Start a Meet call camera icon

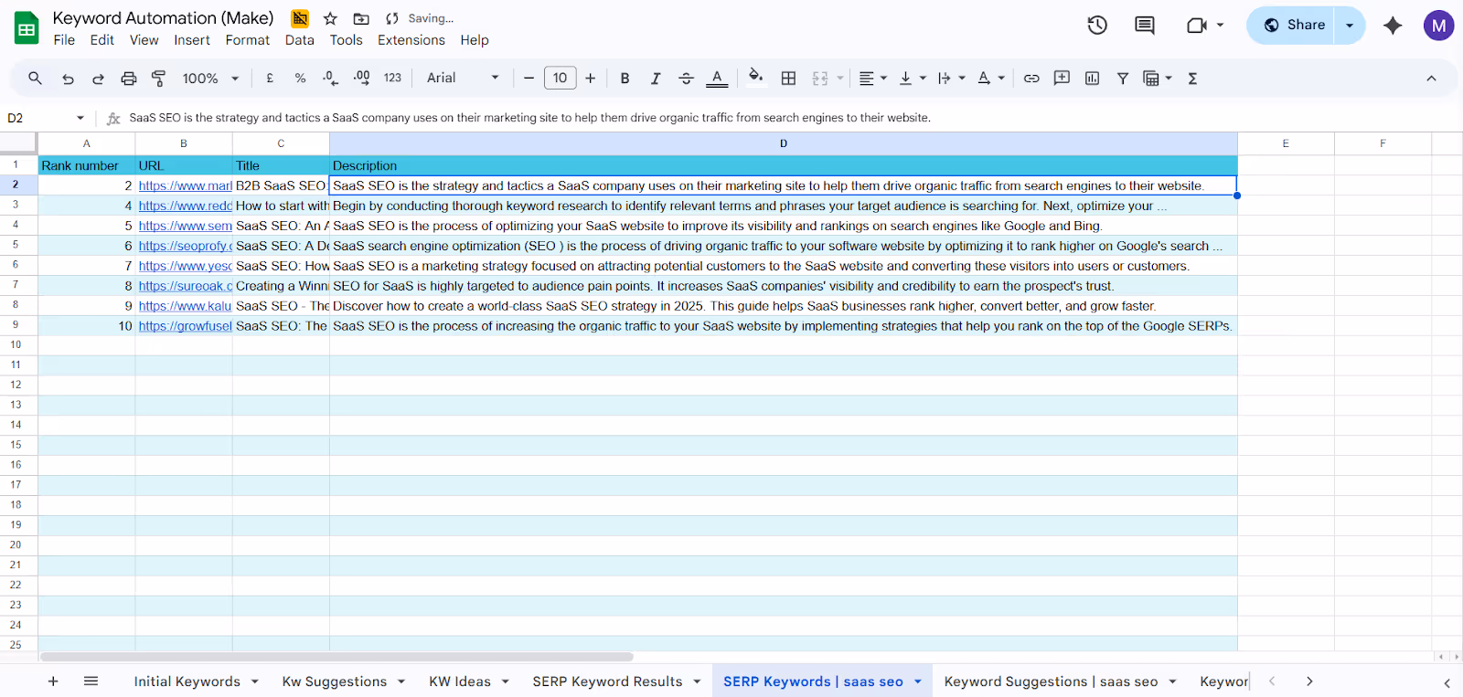[x=1197, y=26]
